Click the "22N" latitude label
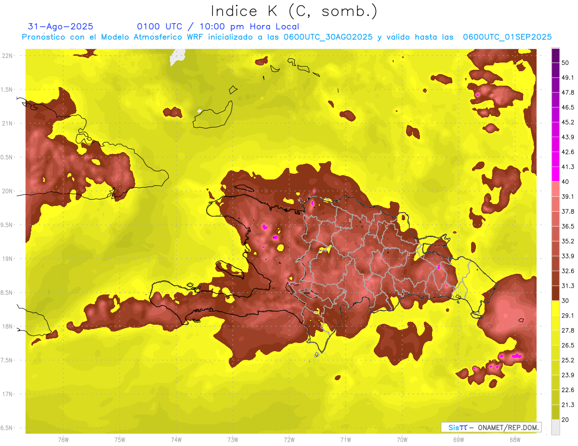Image resolution: width=578 pixels, height=446 pixels. (7, 56)
